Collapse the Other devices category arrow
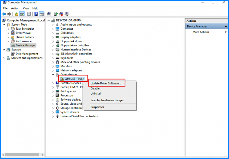Screen dimensions: 229x159 coord(53,75)
